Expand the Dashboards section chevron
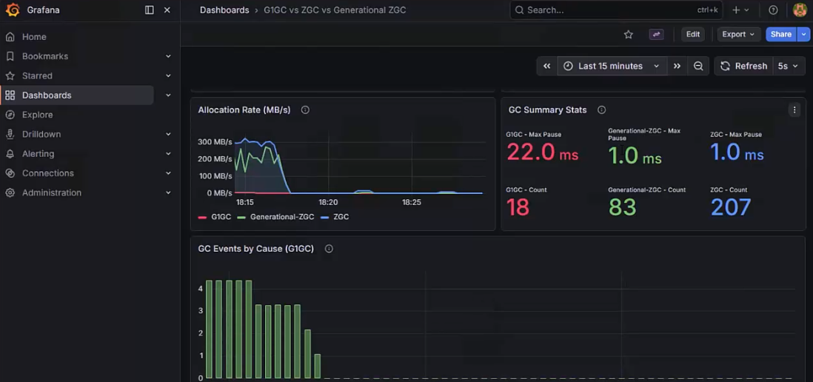Viewport: 813px width, 382px height. pyautogui.click(x=168, y=95)
